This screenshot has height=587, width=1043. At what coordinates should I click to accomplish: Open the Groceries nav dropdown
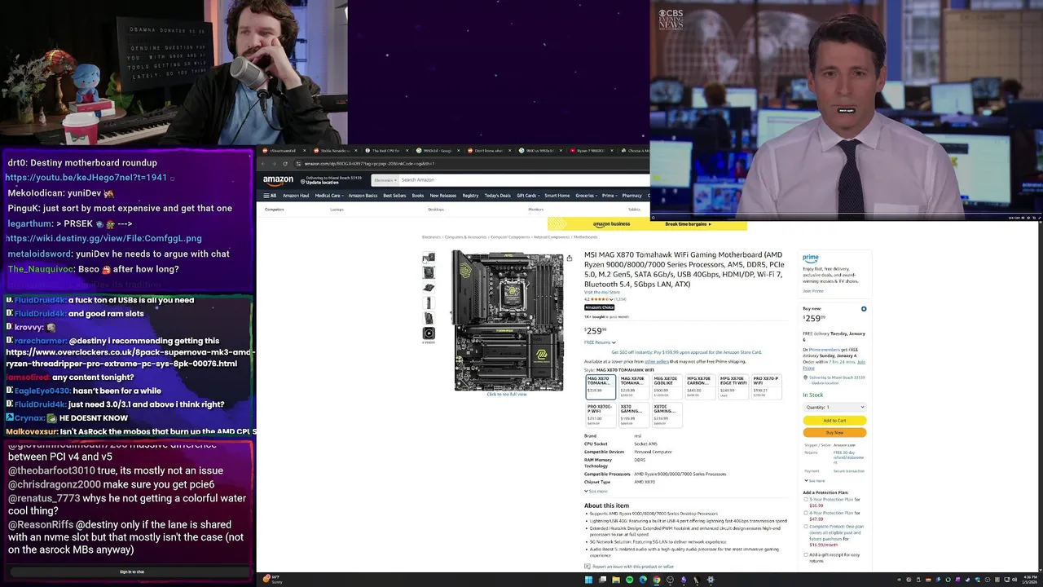pos(586,196)
